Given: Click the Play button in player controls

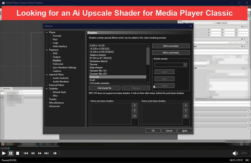Looking at the screenshot, I should pyautogui.click(x=4, y=153).
